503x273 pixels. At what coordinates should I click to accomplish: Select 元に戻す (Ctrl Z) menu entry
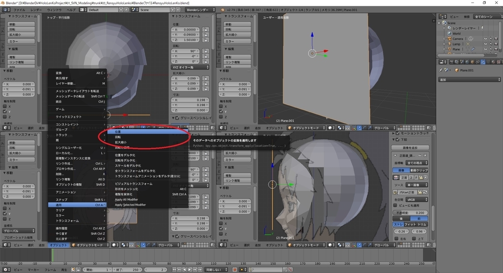77,239
